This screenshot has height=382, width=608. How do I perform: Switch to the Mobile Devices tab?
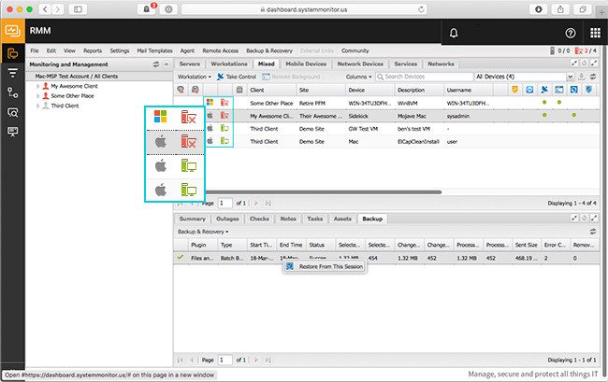[x=306, y=64]
